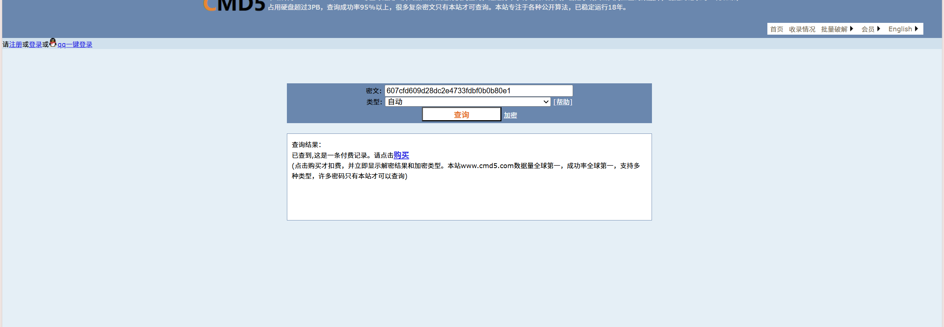
Task: Click the 类型: field label
Action: (374, 102)
